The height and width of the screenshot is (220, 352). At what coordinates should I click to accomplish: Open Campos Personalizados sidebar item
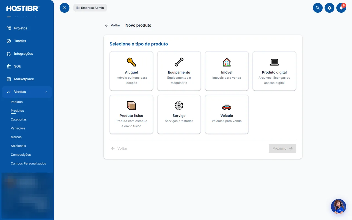coord(28,163)
